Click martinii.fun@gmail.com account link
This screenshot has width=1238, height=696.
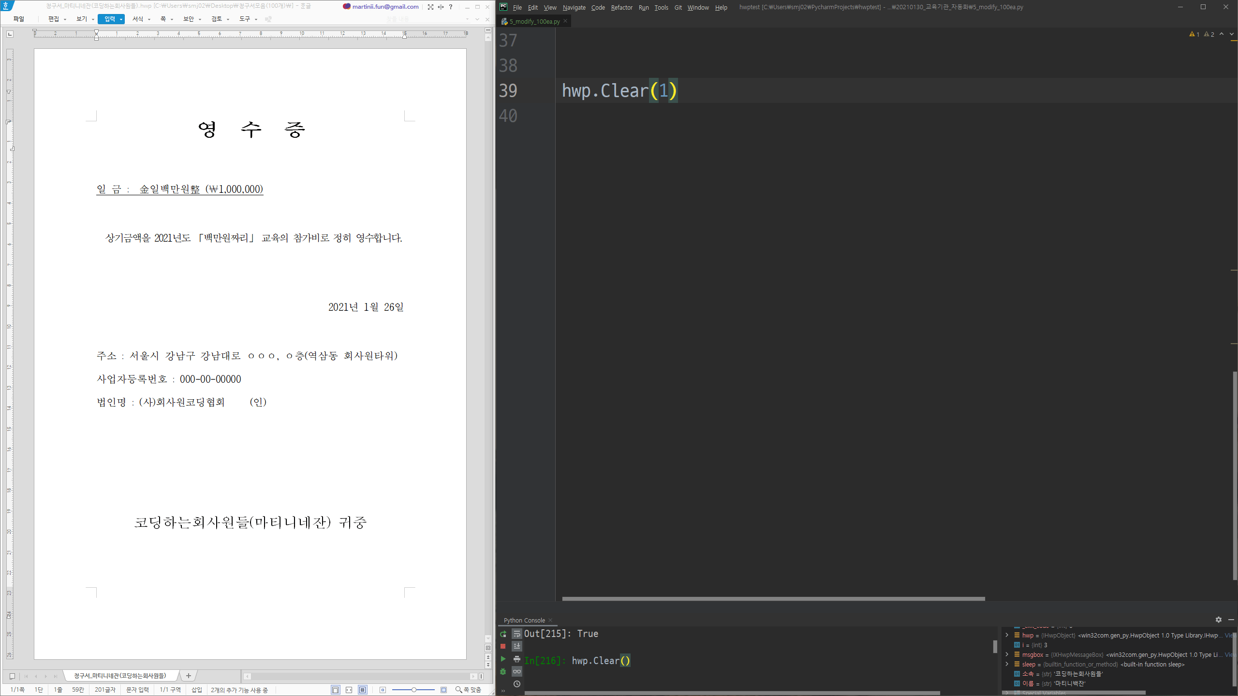coord(385,7)
